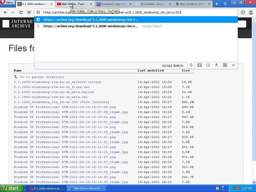
Task: Open RTM-2022-04-14-15-10-01.png
Action: [65, 117]
